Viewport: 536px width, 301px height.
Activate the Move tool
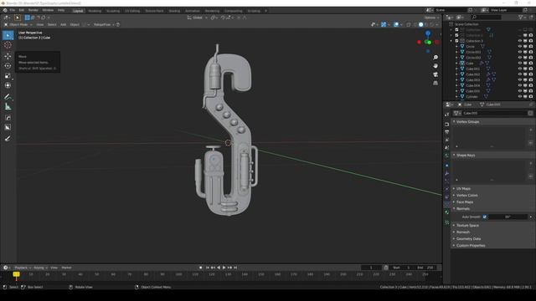(x=8, y=56)
